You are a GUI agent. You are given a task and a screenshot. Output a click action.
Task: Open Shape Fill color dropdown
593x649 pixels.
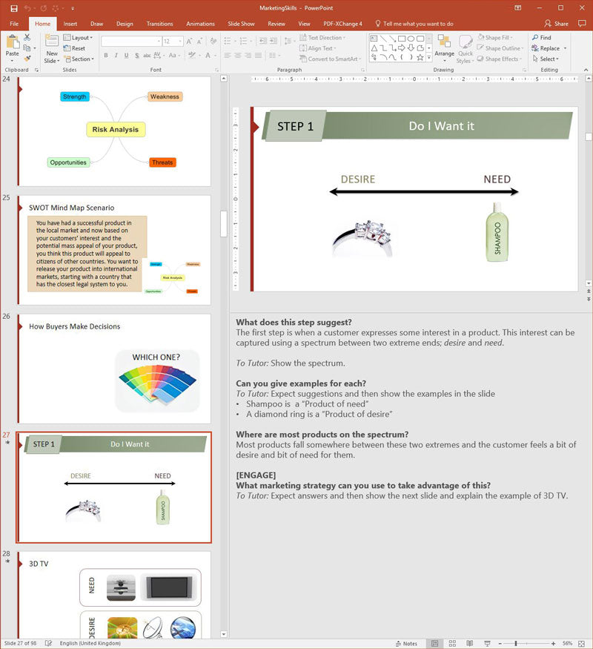coord(495,37)
